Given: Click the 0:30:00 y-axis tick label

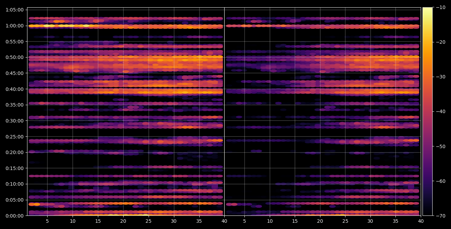Looking at the screenshot, I should 14,121.
